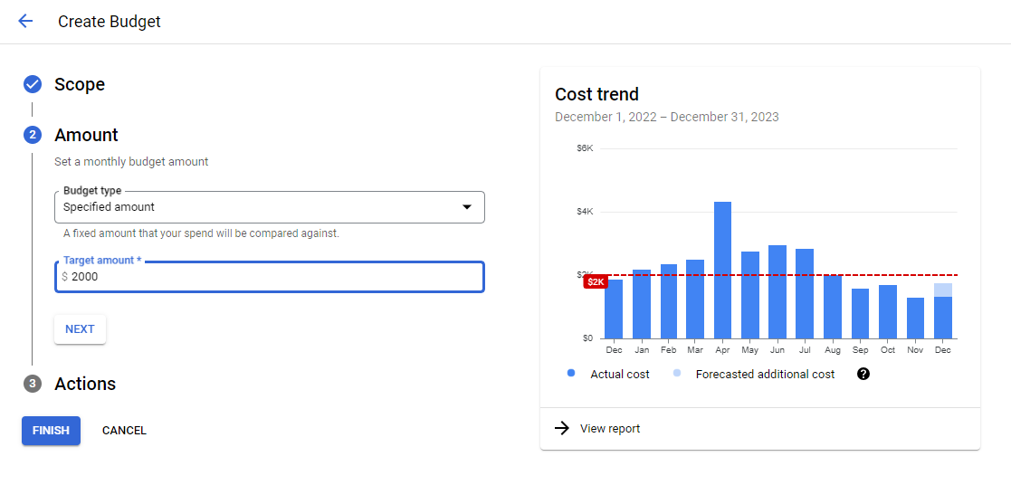Click the Forecasted additional cost legend dot
1011x485 pixels.
click(676, 374)
